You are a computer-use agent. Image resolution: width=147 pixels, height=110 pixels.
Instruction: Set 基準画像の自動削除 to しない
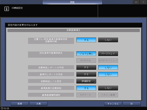click(108, 88)
